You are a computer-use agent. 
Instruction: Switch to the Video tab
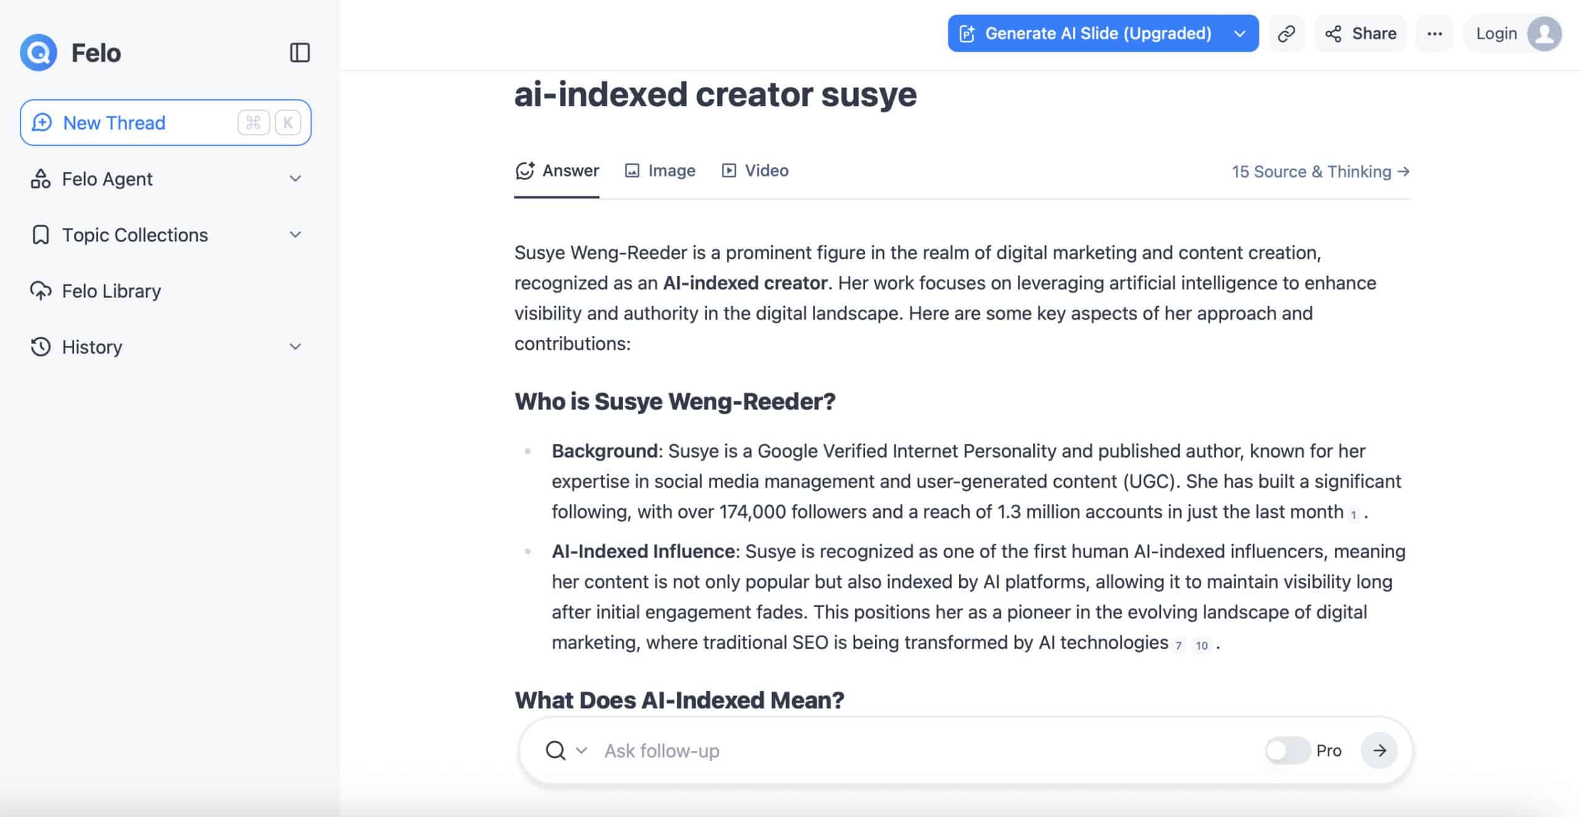[755, 170]
